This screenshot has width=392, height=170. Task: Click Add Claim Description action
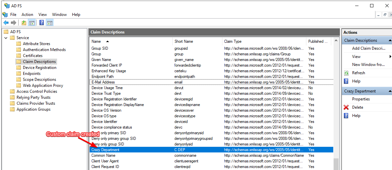point(368,48)
